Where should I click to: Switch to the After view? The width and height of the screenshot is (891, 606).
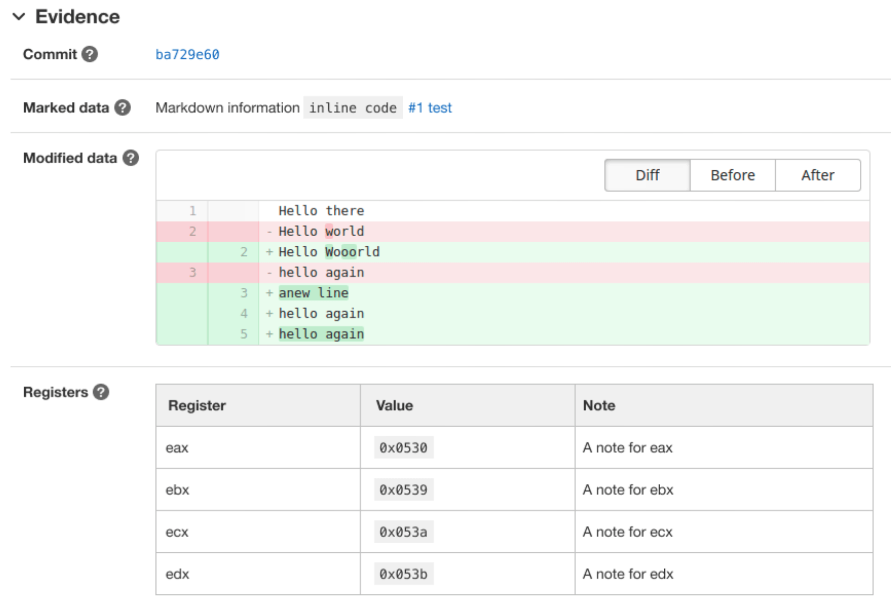pyautogui.click(x=818, y=175)
